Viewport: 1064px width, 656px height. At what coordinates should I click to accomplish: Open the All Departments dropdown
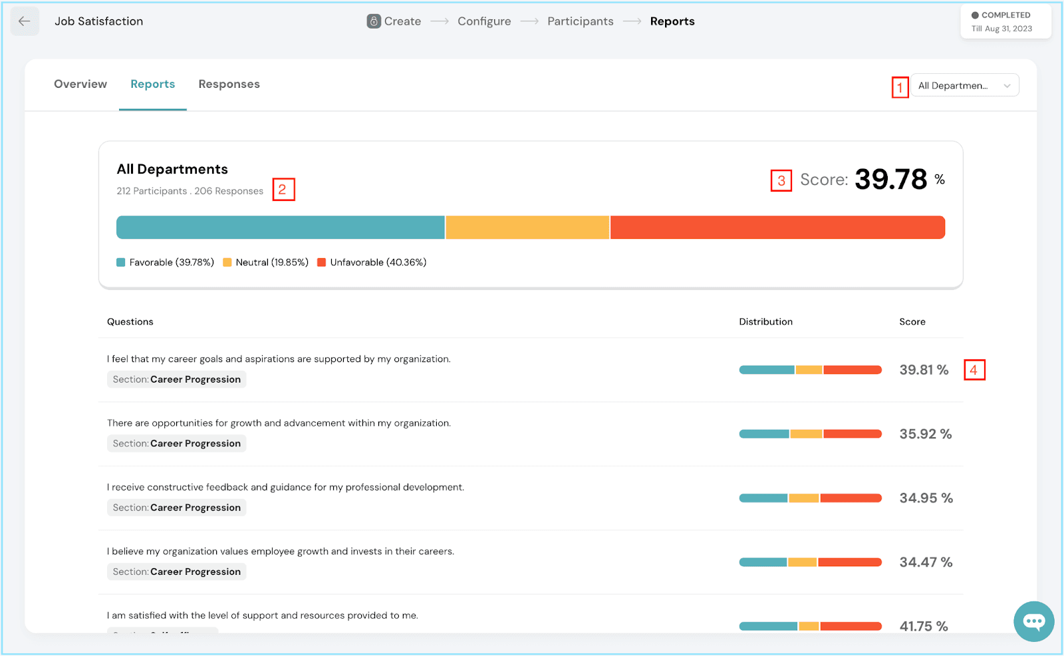[964, 85]
